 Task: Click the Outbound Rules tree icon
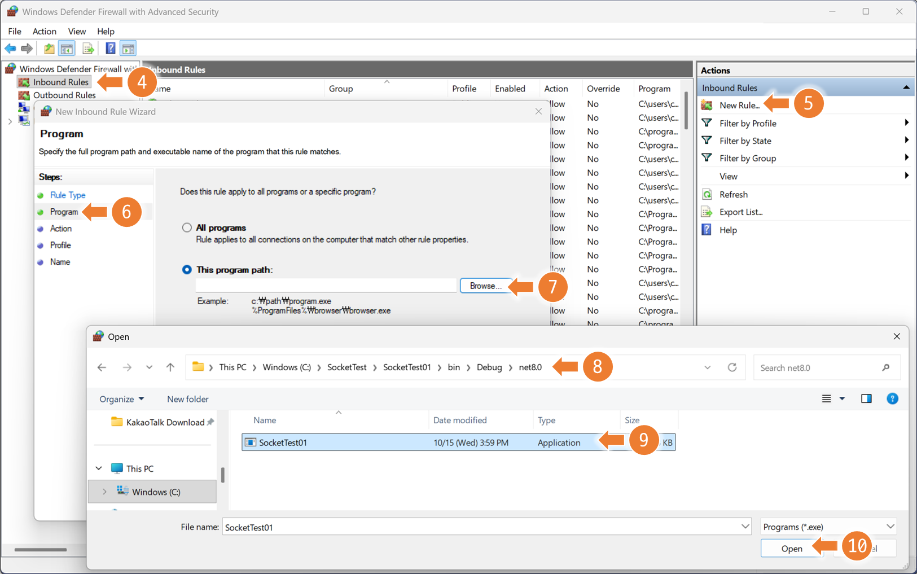pyautogui.click(x=24, y=95)
